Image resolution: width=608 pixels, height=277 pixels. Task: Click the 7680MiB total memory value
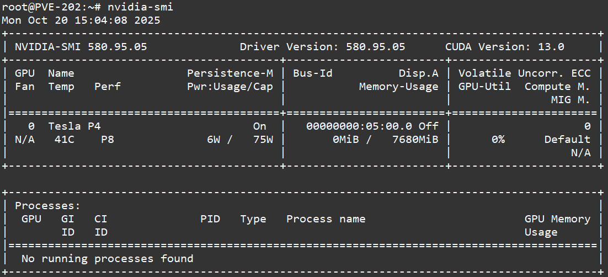click(x=415, y=140)
